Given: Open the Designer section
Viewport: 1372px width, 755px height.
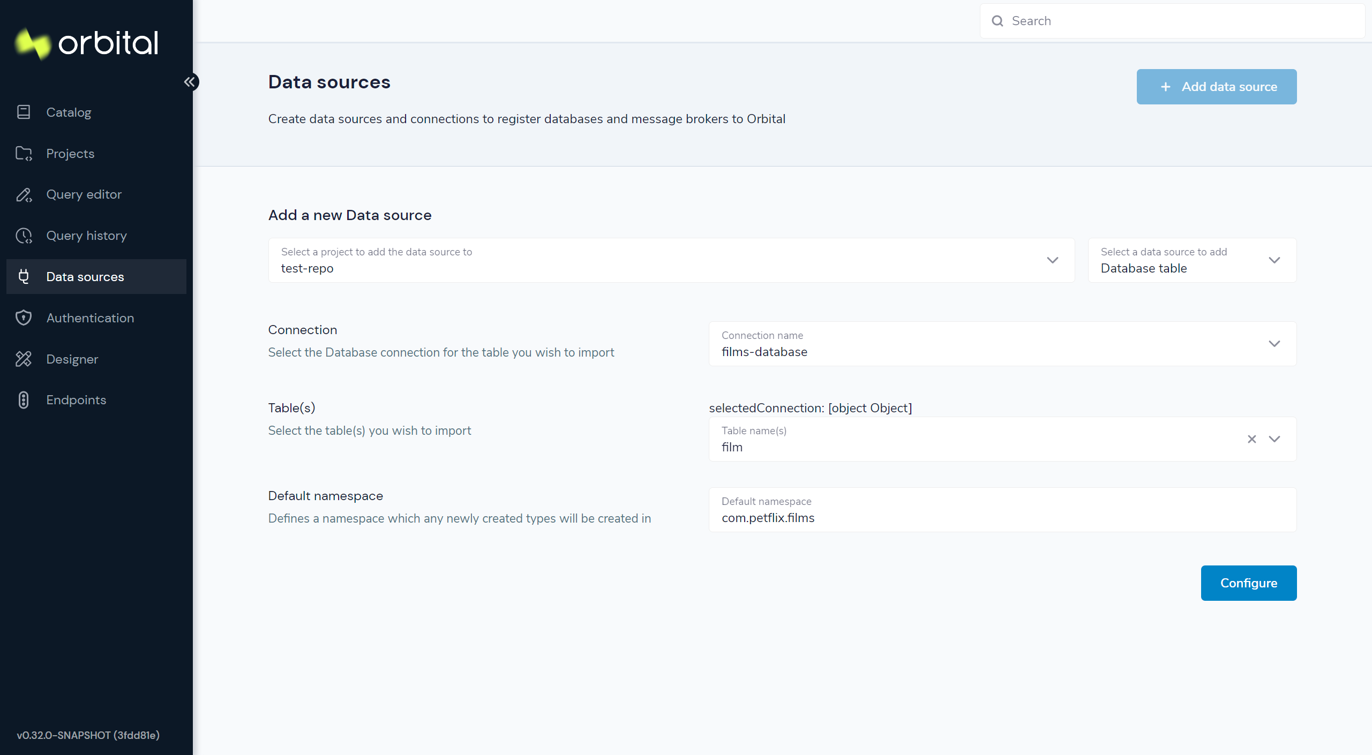Looking at the screenshot, I should point(96,359).
